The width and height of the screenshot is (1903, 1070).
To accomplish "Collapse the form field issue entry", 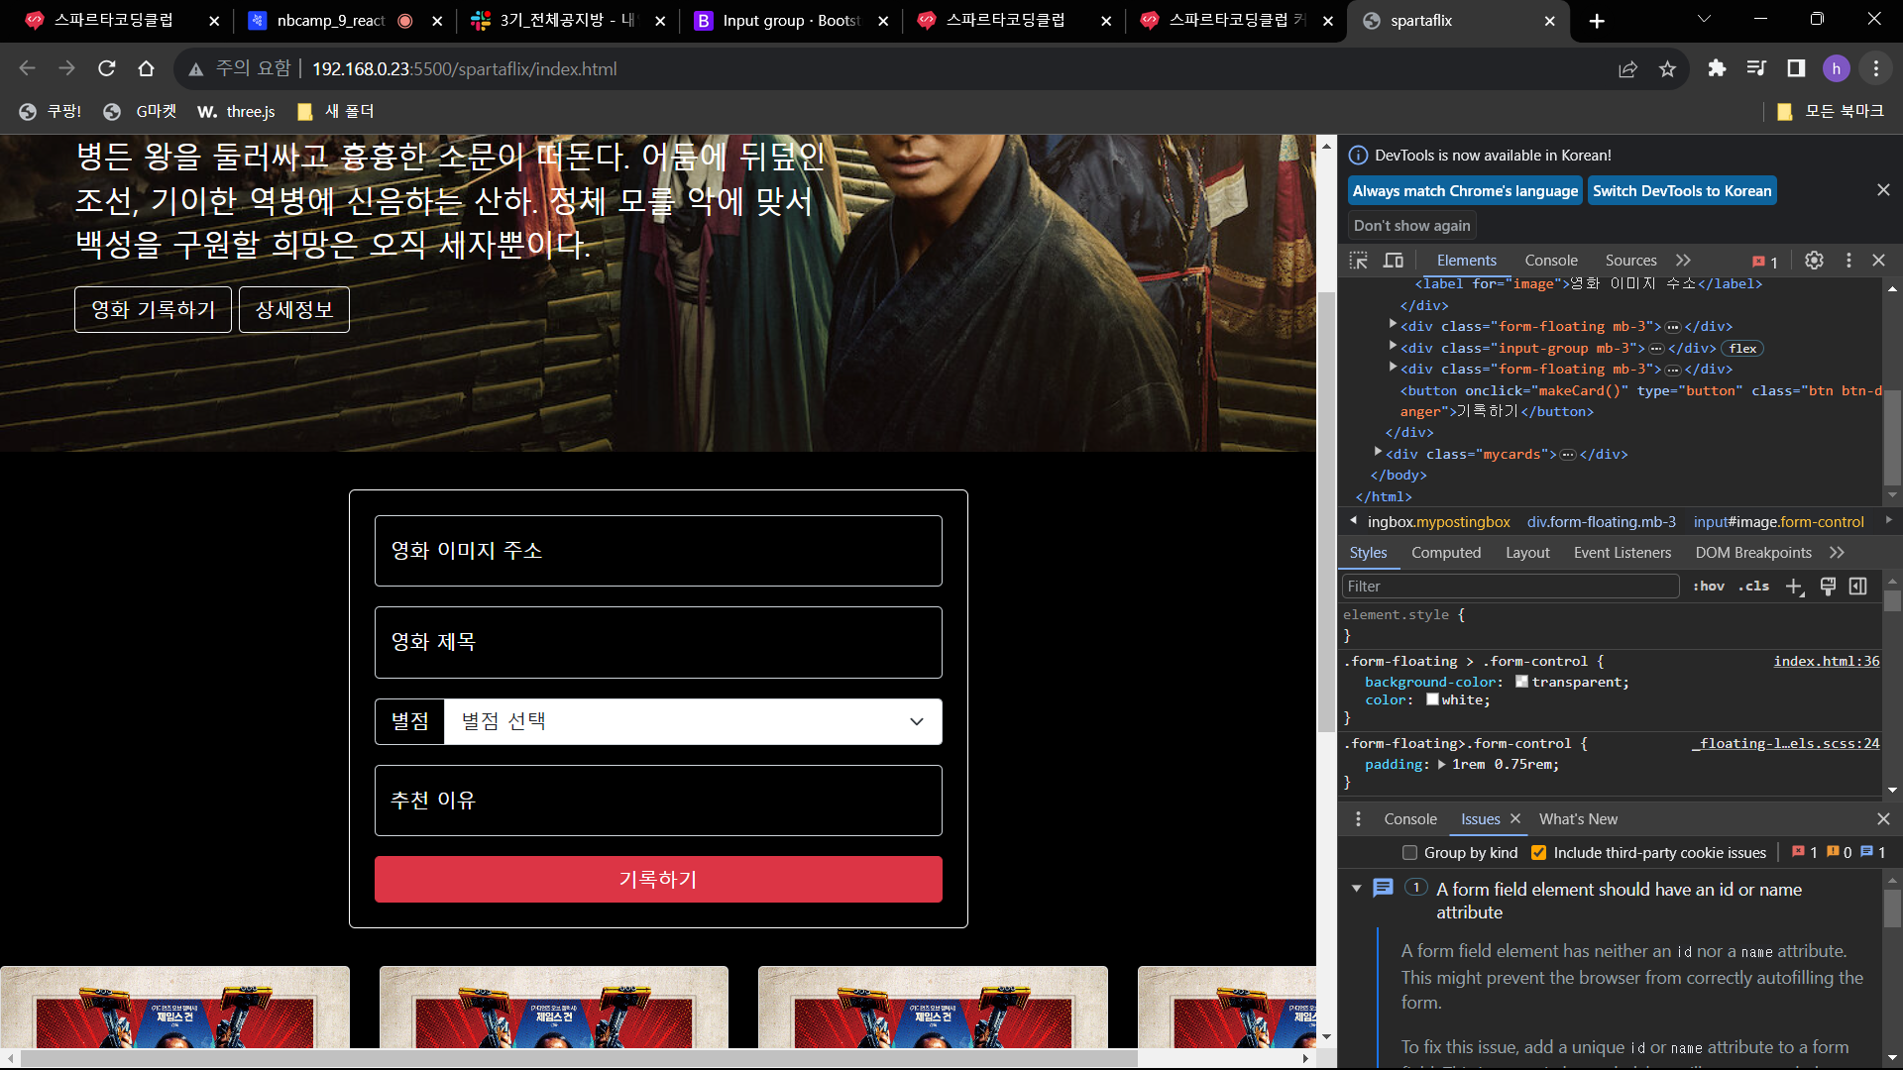I will (1356, 889).
